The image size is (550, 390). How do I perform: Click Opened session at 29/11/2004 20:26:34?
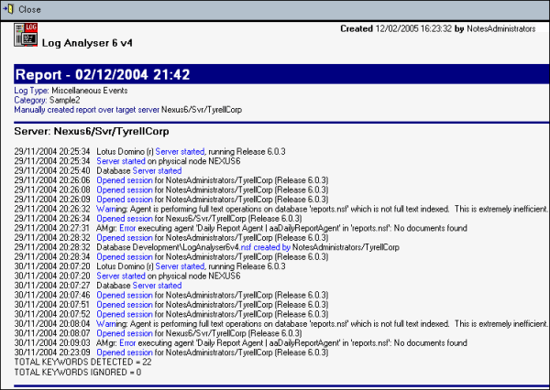coord(125,219)
